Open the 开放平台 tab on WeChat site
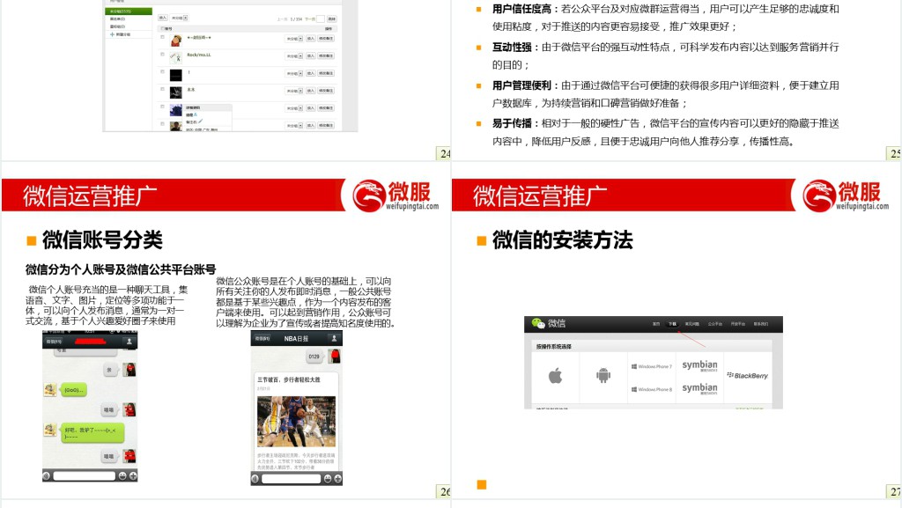 pos(738,324)
